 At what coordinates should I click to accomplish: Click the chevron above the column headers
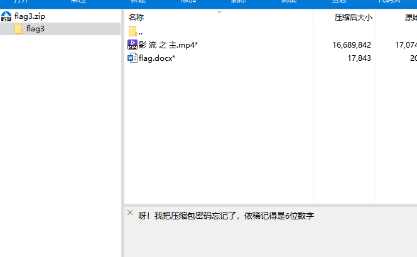[x=219, y=11]
